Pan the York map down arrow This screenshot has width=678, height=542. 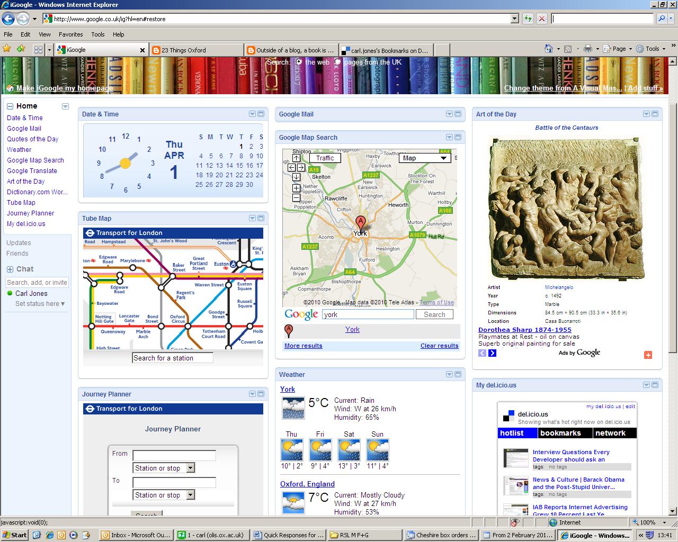296,177
